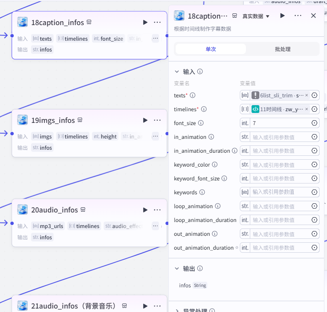
Task: Show info tooltip for timelines parameter
Action: 204,109
